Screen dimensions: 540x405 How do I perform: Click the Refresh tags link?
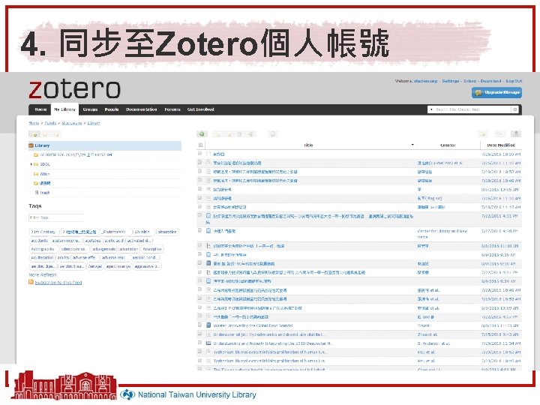click(x=48, y=274)
